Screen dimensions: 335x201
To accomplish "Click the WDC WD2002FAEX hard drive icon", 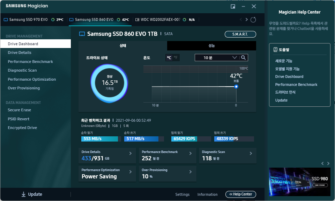I will coord(137,19).
